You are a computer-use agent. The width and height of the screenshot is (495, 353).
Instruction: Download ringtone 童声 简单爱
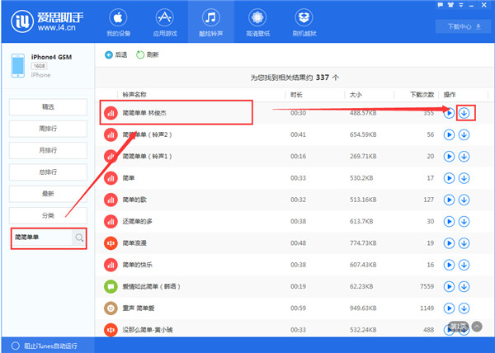(464, 308)
